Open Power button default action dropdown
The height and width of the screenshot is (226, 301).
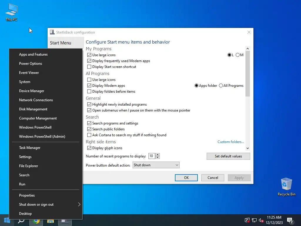(156, 165)
